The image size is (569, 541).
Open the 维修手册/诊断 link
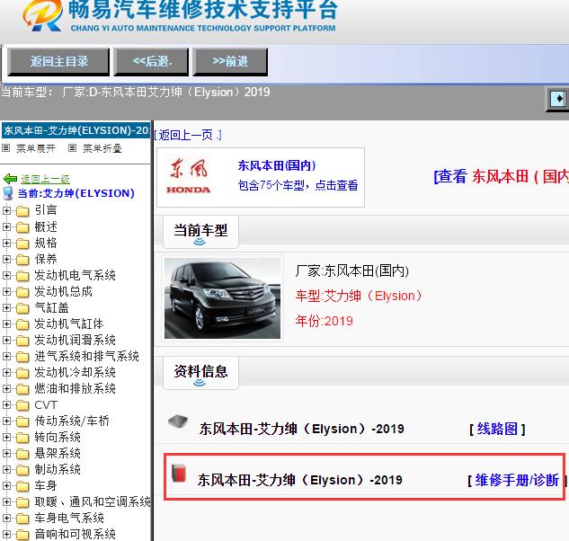point(517,481)
